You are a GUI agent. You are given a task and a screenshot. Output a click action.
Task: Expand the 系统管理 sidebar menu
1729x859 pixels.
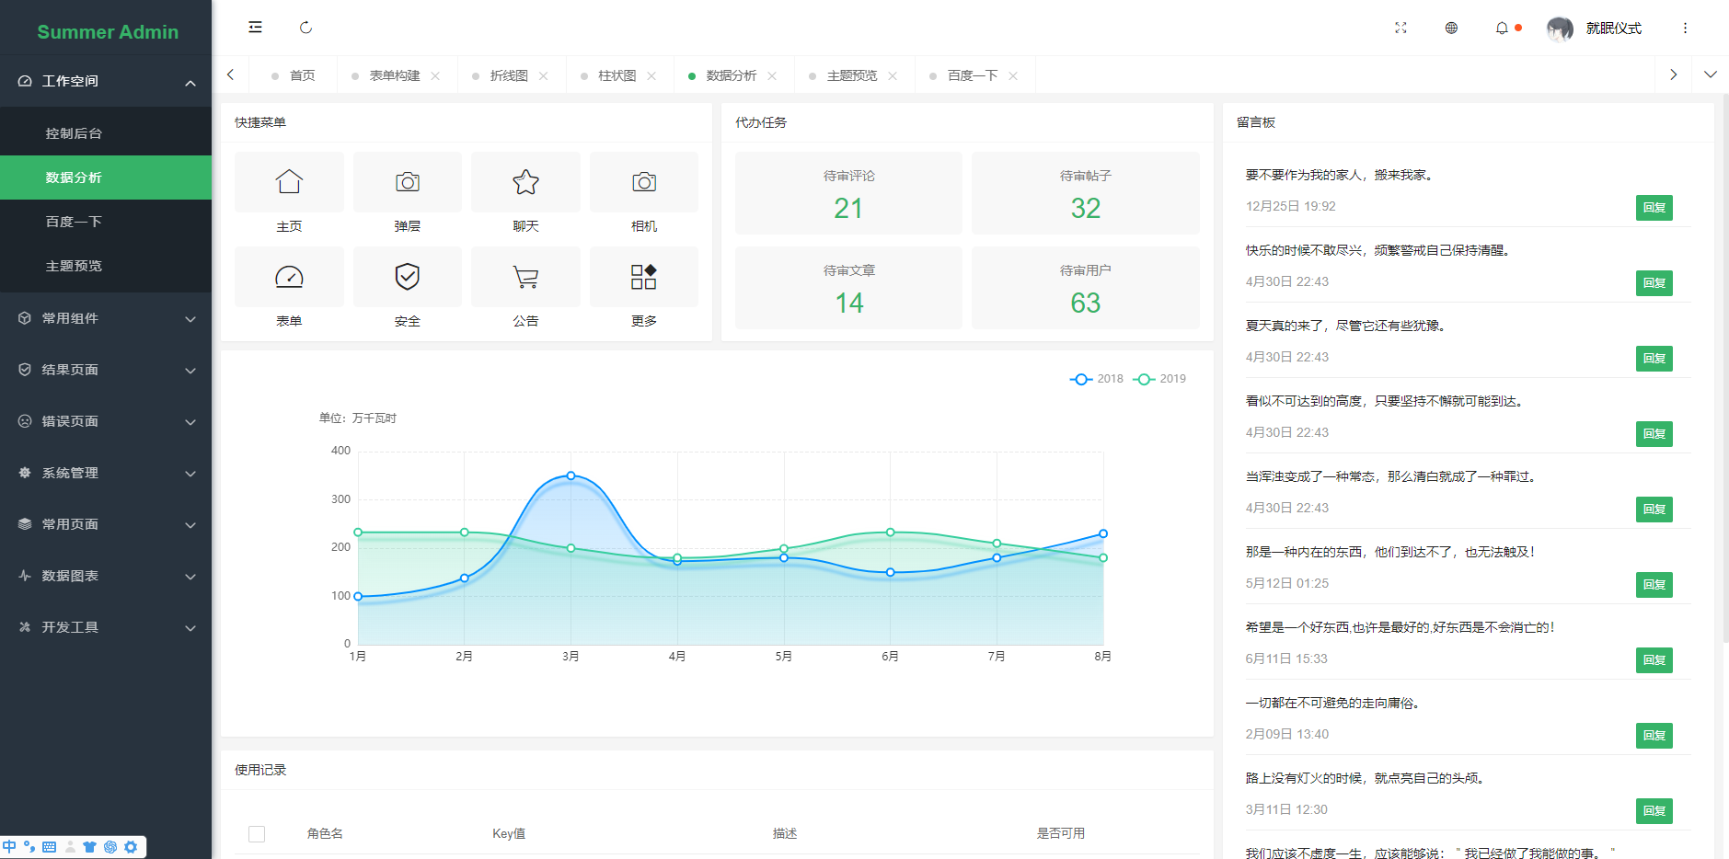pos(106,473)
